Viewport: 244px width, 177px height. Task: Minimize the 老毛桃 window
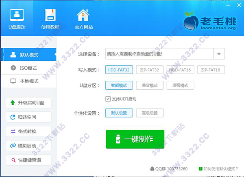(228, 5)
